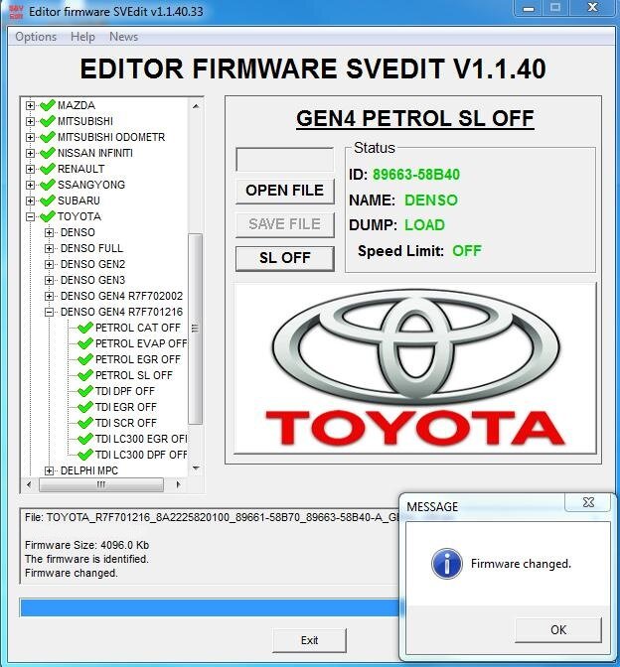The height and width of the screenshot is (667, 620).
Task: Click the SVEdit app icon in titlebar
Action: coord(16,12)
